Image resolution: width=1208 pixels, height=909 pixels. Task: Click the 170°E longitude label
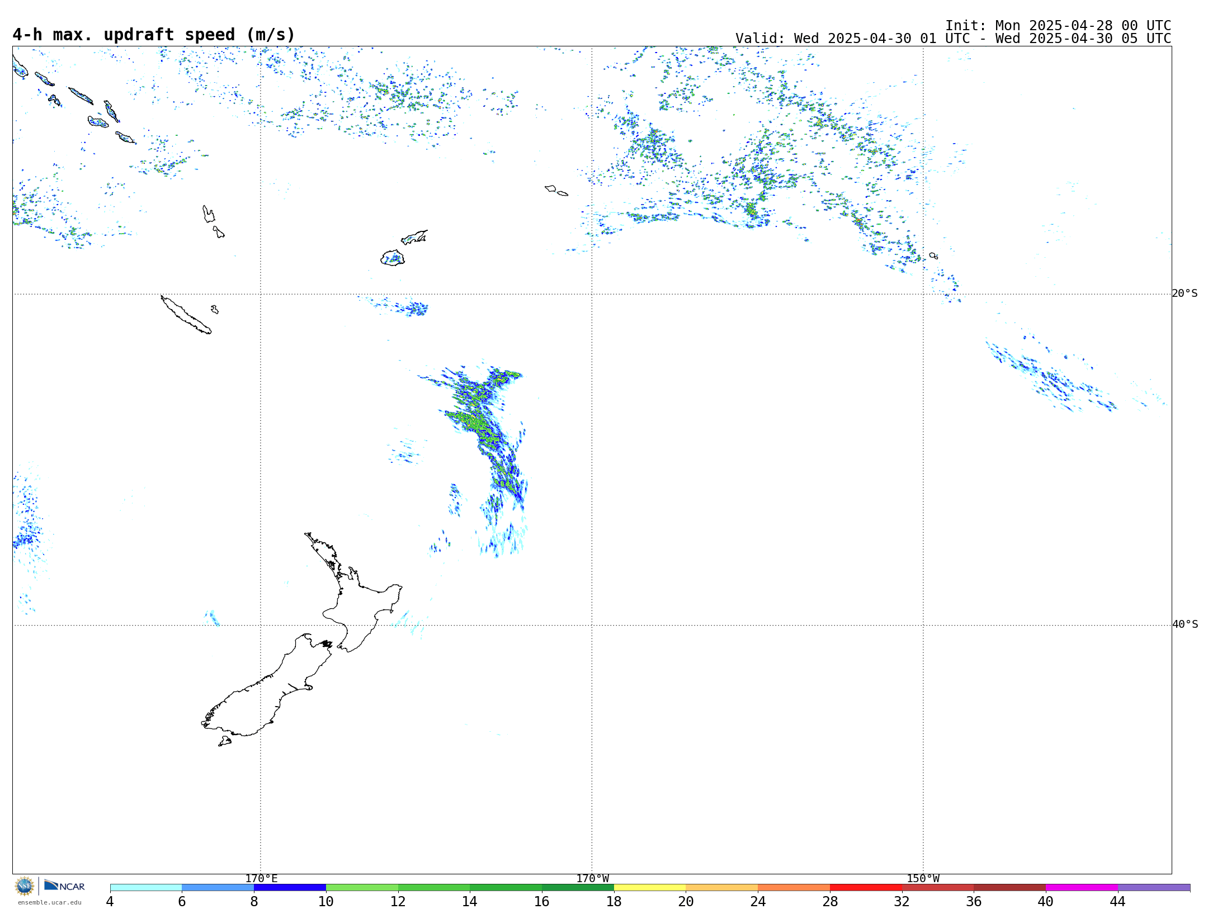pyautogui.click(x=261, y=879)
